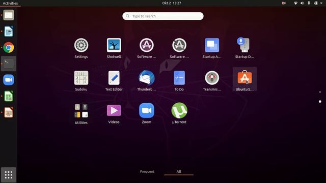
Task: Expand the system menu arrow
Action: click(321, 3)
